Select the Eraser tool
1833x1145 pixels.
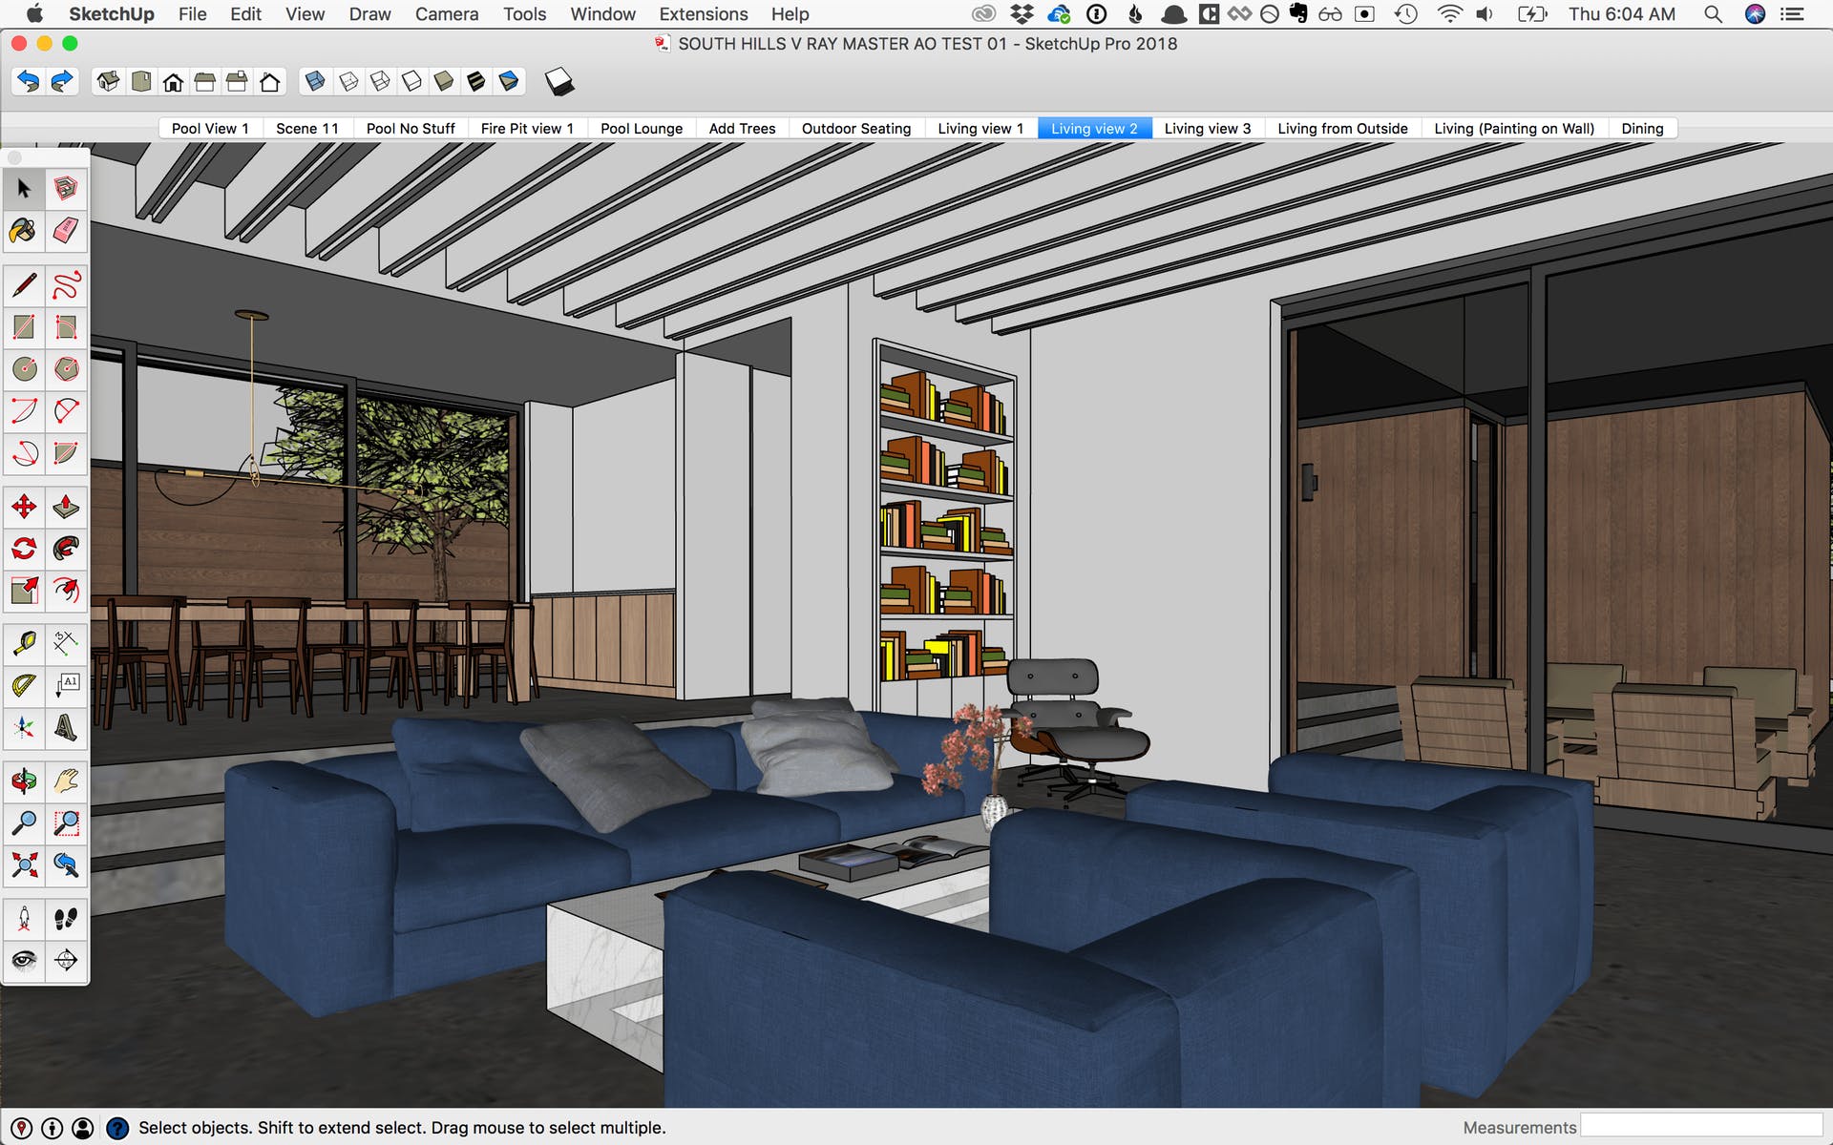coord(65,230)
